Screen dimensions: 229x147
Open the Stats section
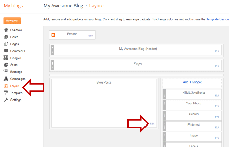click(x=14, y=65)
